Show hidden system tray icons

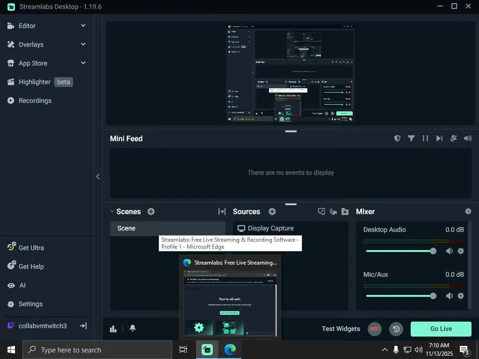tap(385, 350)
